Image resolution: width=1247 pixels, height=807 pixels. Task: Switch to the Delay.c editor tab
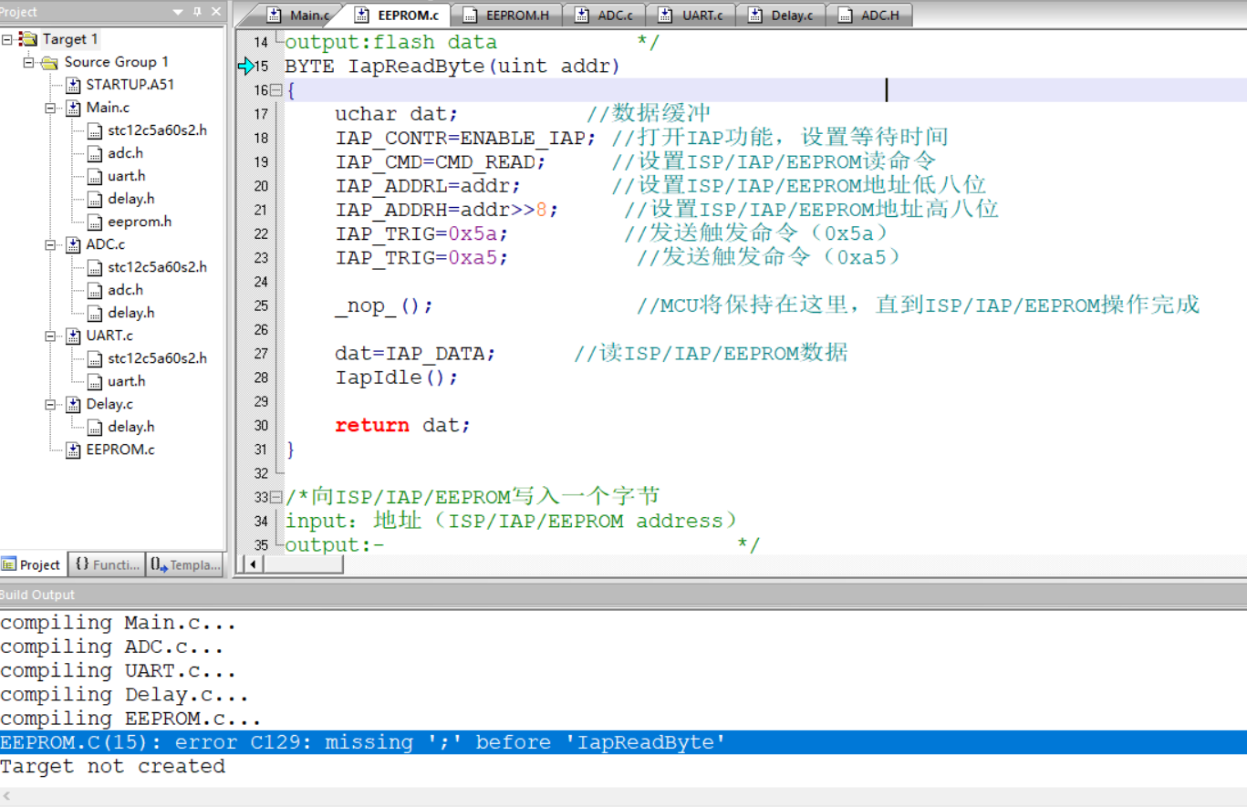(x=781, y=15)
